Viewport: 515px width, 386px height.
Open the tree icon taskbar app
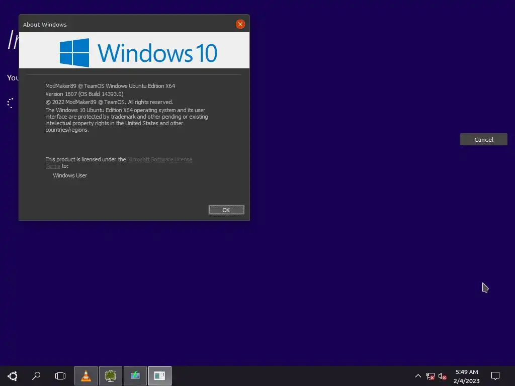click(111, 376)
